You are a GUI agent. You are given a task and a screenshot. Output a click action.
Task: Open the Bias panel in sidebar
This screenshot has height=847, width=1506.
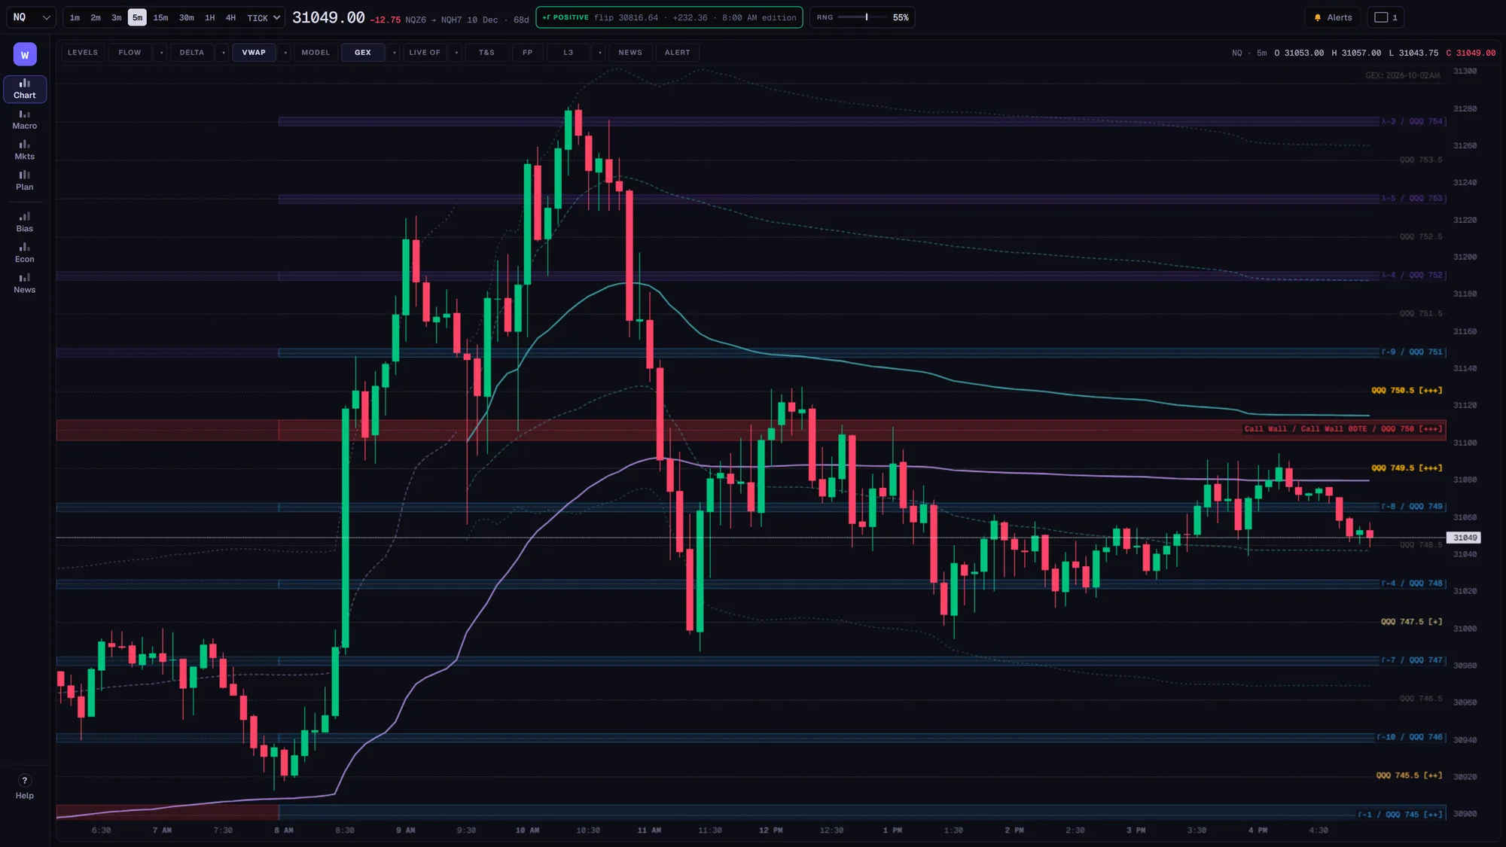click(25, 222)
